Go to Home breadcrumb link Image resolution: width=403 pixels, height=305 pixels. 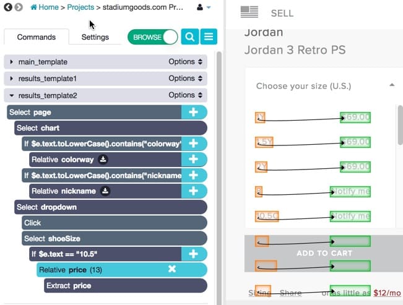(x=45, y=7)
